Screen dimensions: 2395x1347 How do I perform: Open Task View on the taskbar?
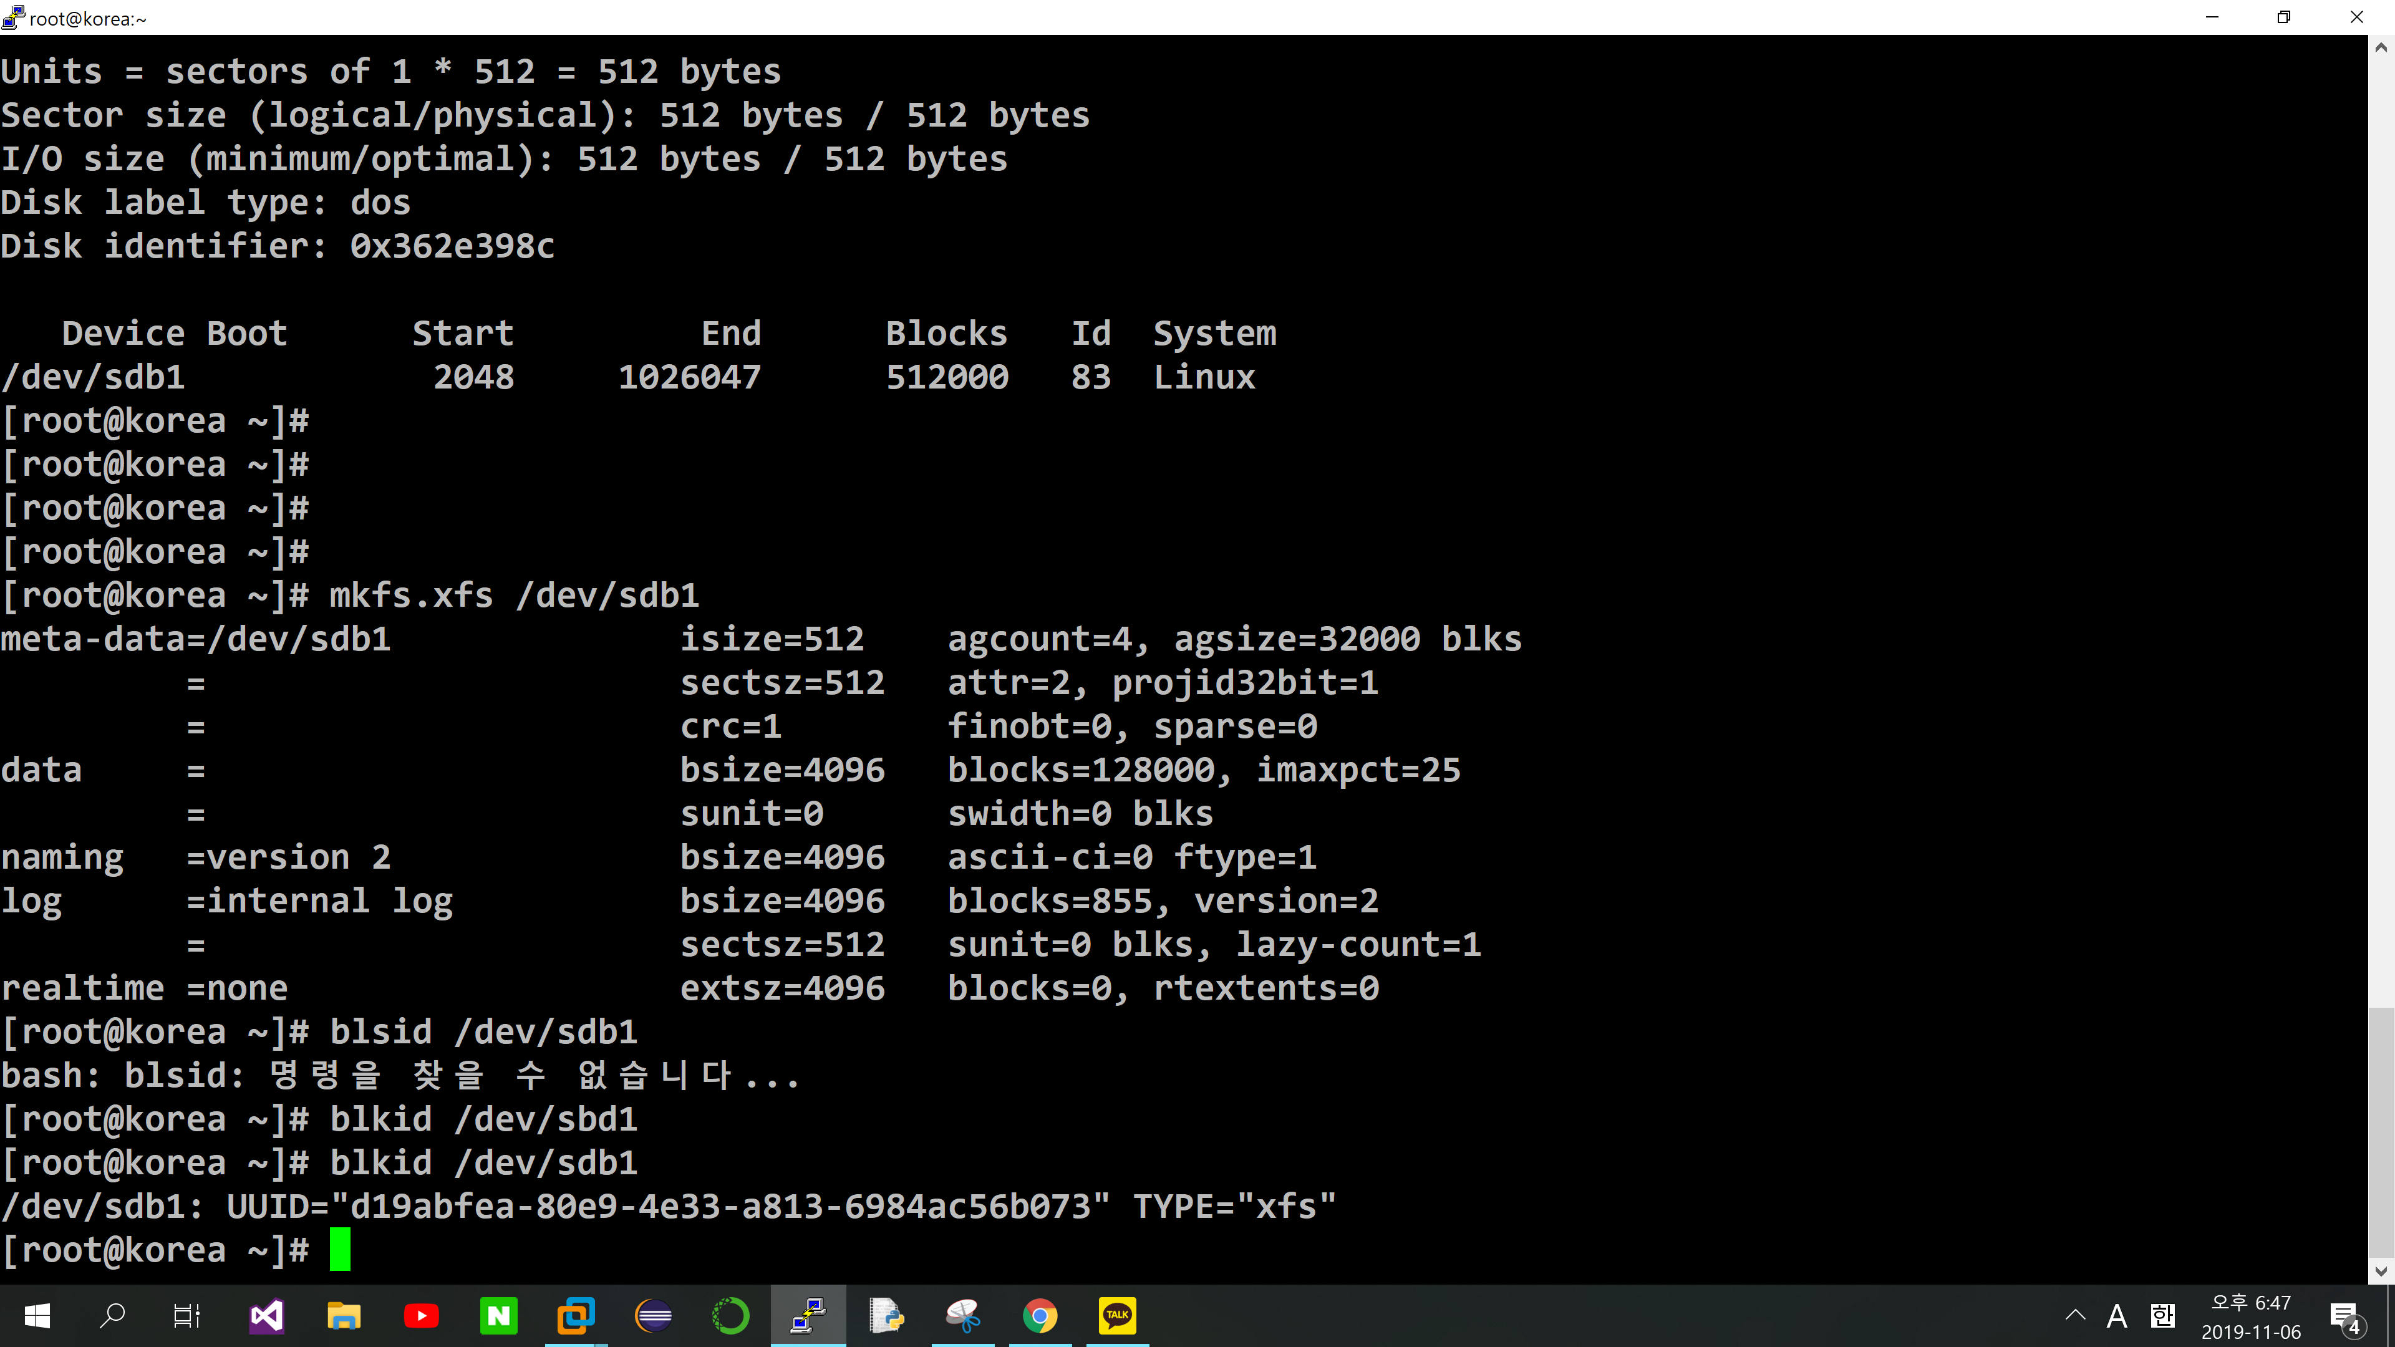point(187,1315)
